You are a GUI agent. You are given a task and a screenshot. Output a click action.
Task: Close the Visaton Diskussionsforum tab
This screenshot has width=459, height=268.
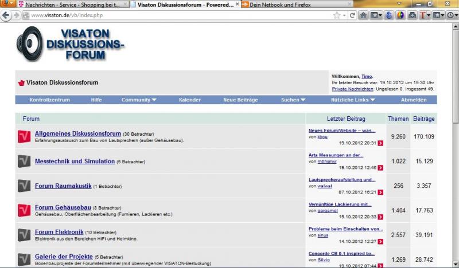pyautogui.click(x=237, y=5)
